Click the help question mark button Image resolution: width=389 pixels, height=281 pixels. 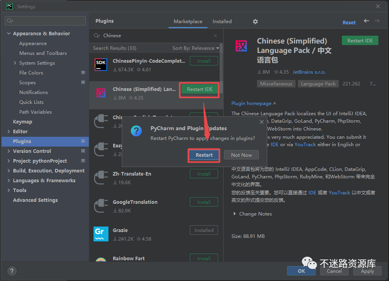point(12,271)
